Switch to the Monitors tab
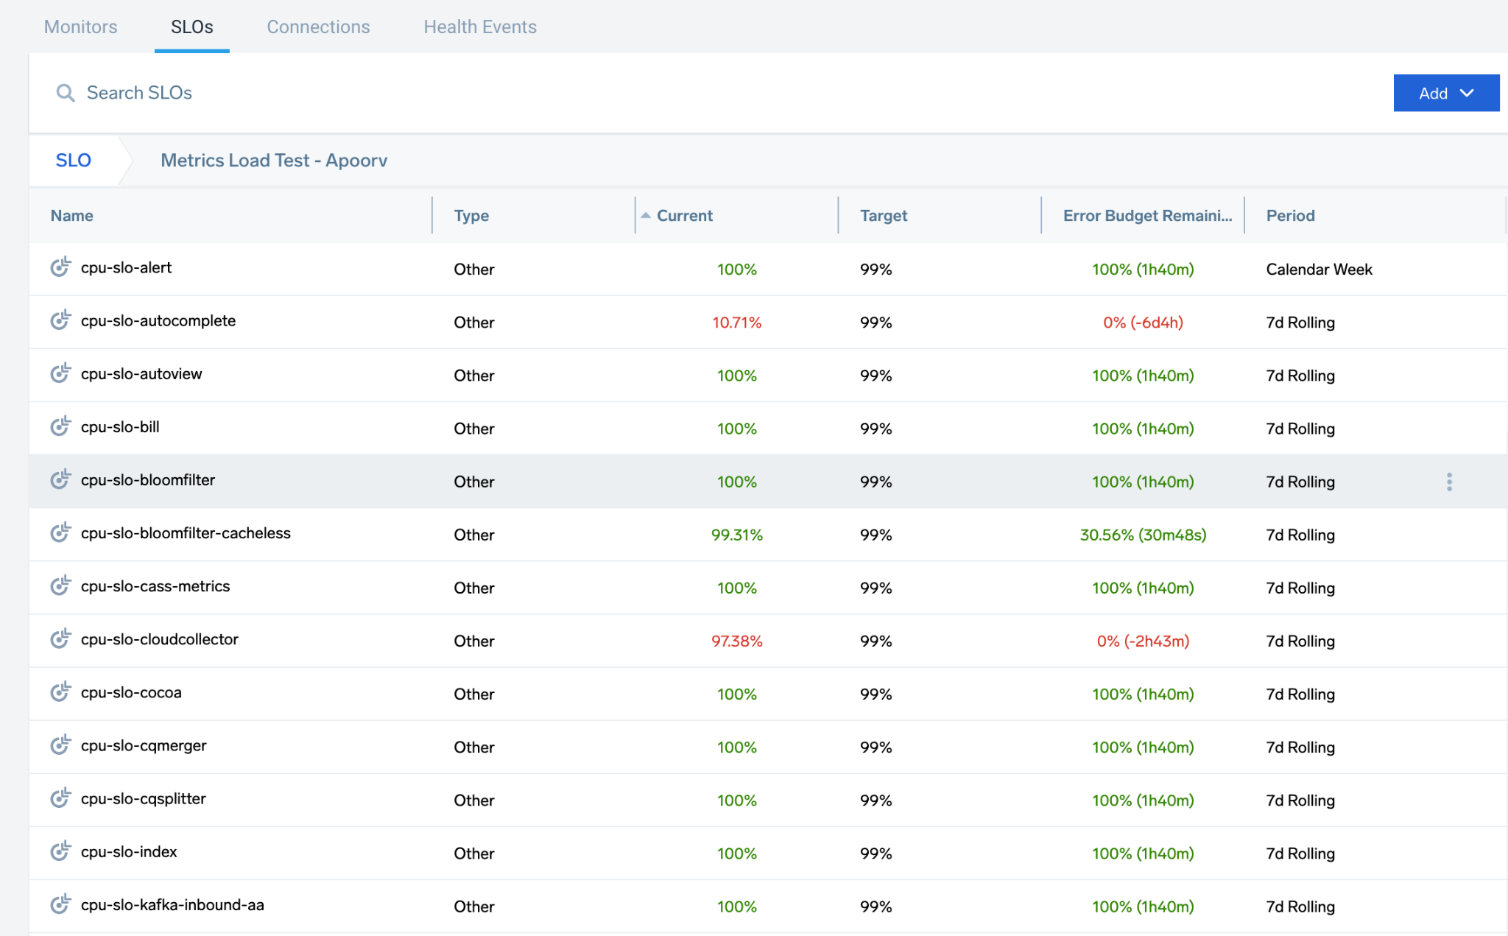This screenshot has width=1508, height=936. click(x=80, y=27)
